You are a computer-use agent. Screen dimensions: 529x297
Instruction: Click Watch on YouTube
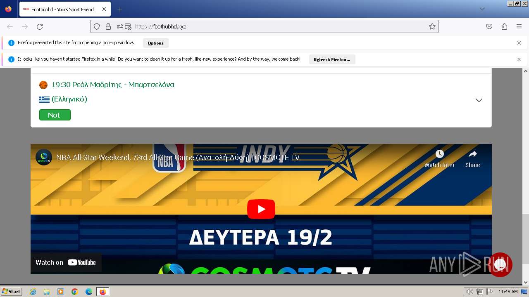pos(66,262)
